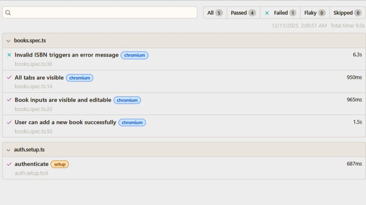Viewport: 366px width, 205px height.
Task: Open the Book inputs are visible and editable test
Action: [x=63, y=100]
